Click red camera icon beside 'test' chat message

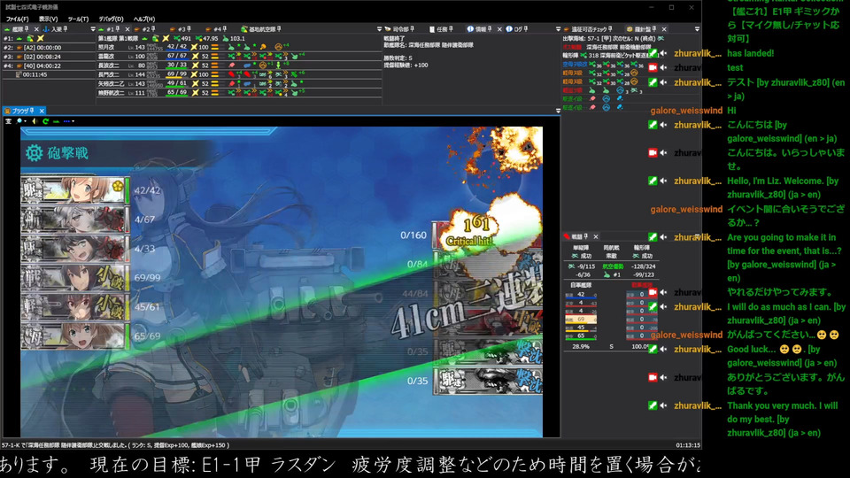653,68
